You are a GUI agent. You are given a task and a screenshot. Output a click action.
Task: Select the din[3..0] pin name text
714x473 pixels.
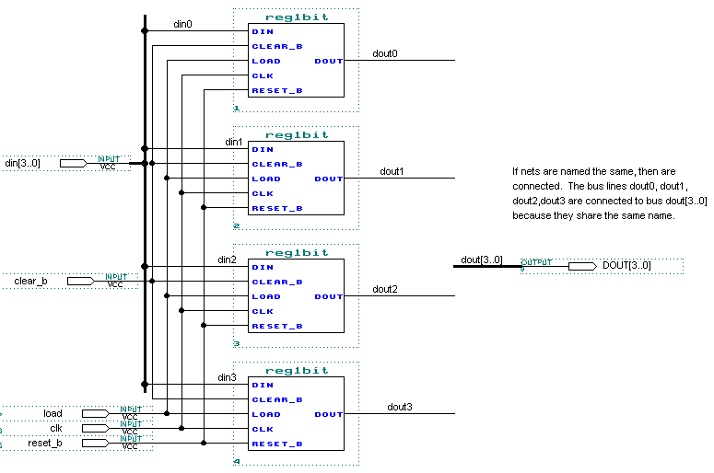pyautogui.click(x=23, y=163)
